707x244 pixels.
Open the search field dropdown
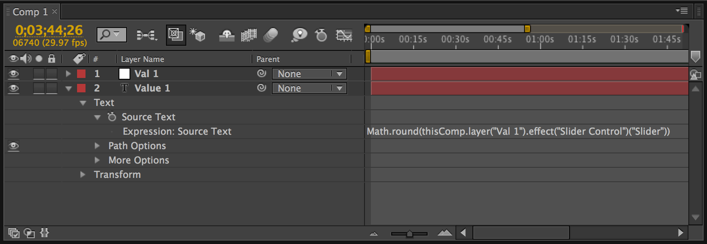point(112,34)
